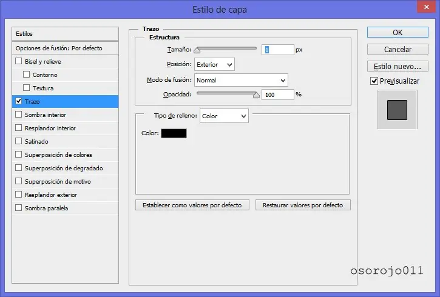Screen dimensions: 440x297
Task: Open the Tipo de relleno dropdown
Action: pyautogui.click(x=224, y=116)
